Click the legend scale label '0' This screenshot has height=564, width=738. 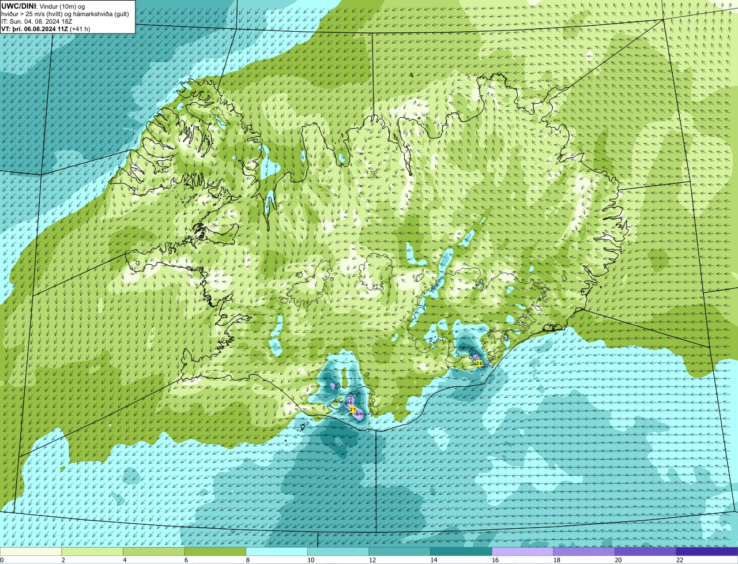click(x=2, y=560)
